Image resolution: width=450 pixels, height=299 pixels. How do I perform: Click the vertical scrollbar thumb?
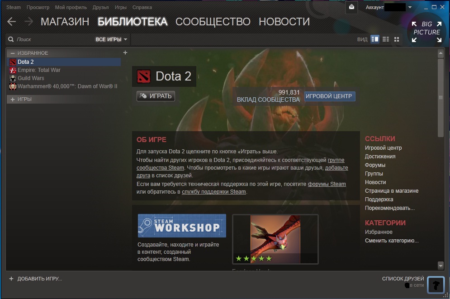pos(441,98)
